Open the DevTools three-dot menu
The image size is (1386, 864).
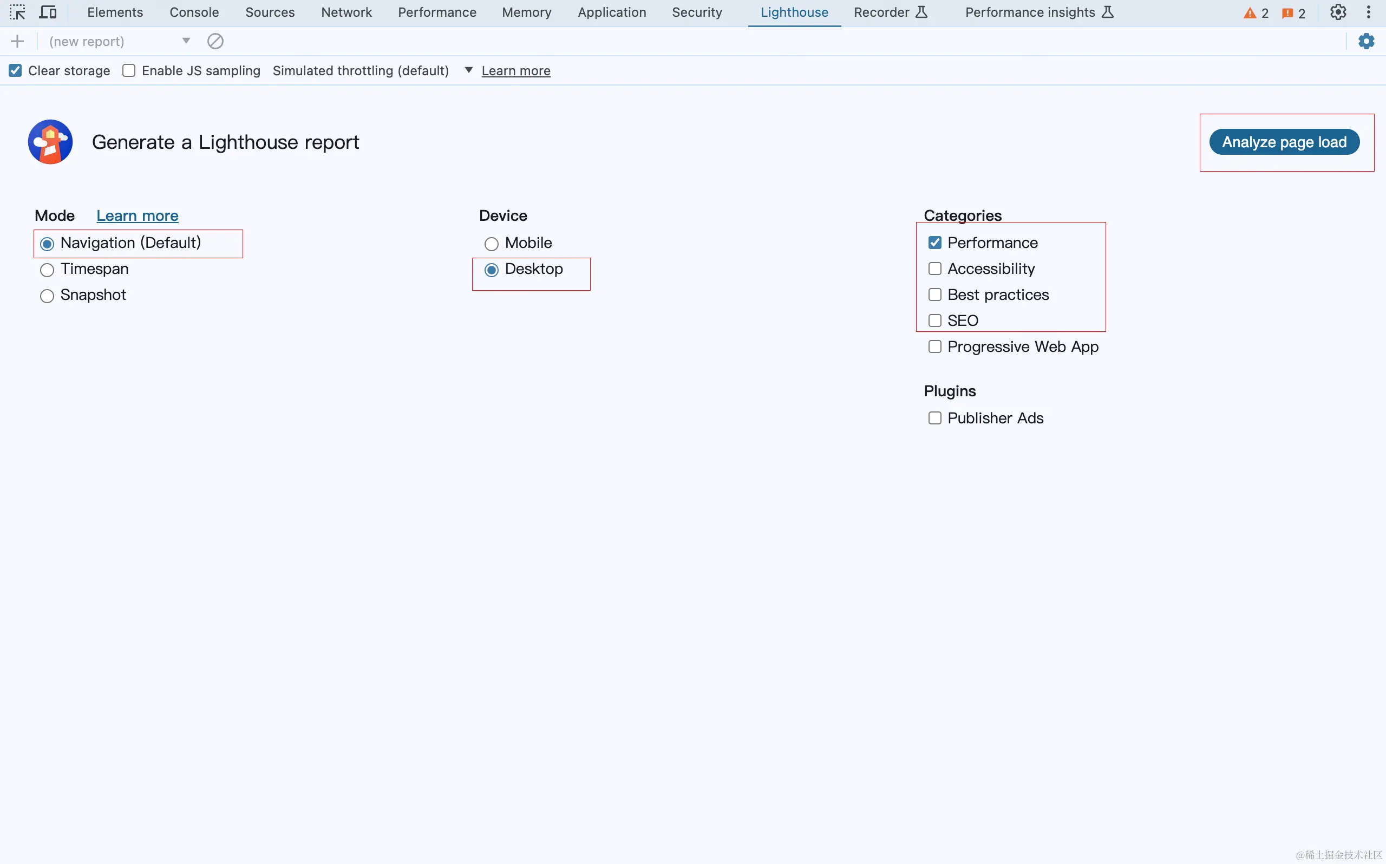1368,12
